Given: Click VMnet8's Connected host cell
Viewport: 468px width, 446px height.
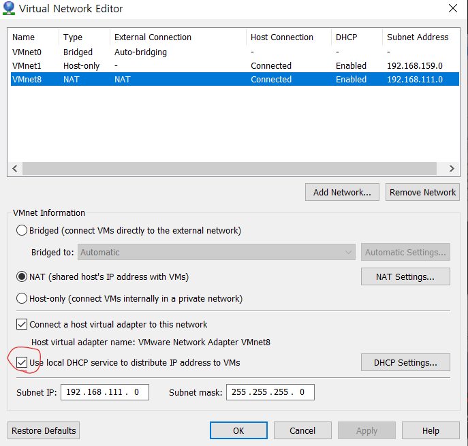Looking at the screenshot, I should (x=271, y=80).
